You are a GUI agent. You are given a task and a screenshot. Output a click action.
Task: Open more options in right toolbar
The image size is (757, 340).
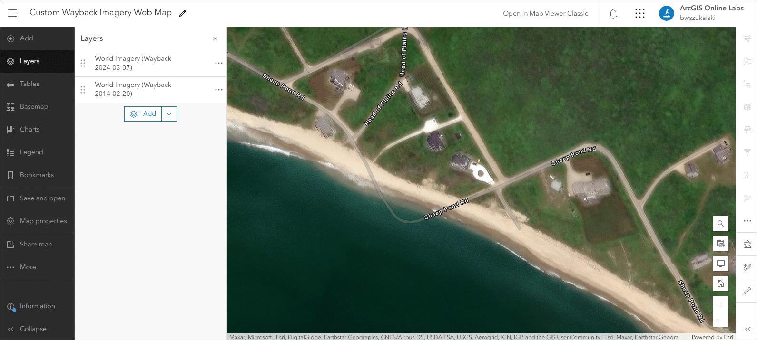tap(747, 221)
